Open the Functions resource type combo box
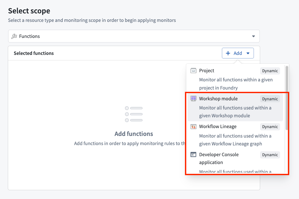This screenshot has width=299, height=199. click(131, 36)
